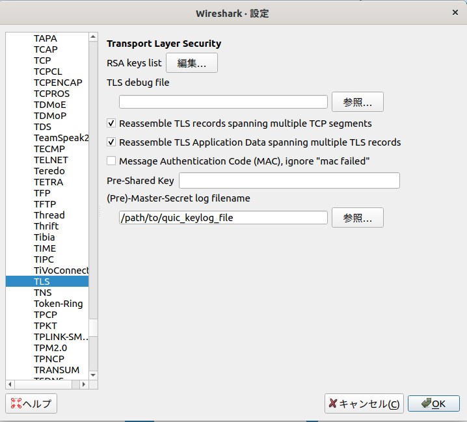Select TiVoConnect protocol
Viewport: 467px width, 422px height.
click(x=61, y=270)
